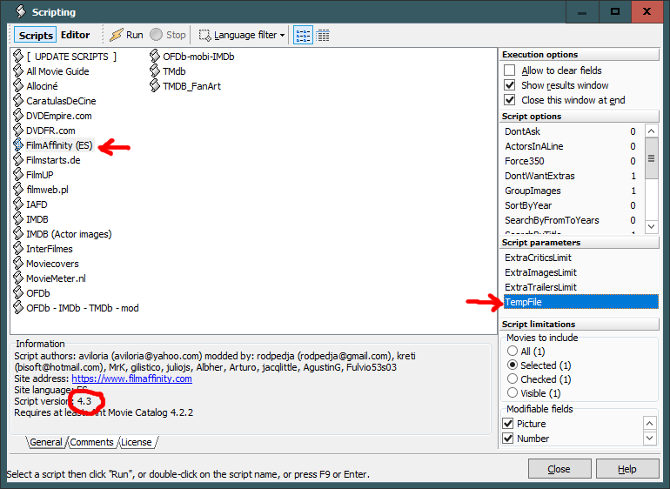
Task: Click the OFDb script icon
Action: point(18,293)
